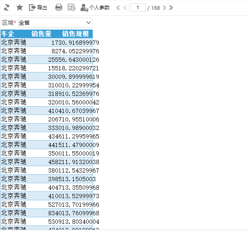
Task: Click the 销售规模 column header
Action: (75, 34)
